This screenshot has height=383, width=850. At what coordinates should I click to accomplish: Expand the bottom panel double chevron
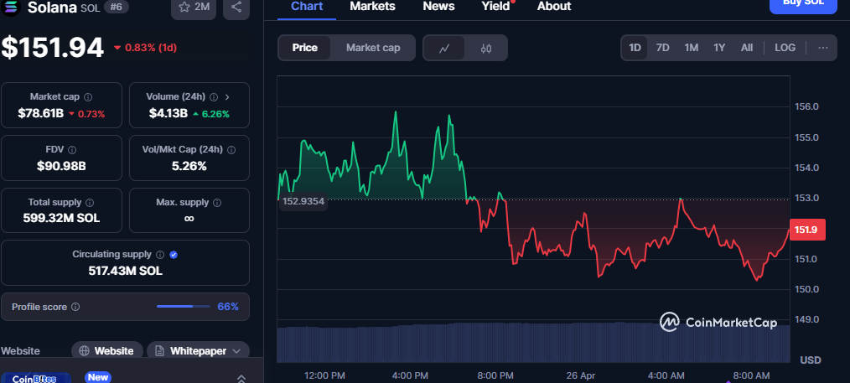(x=241, y=379)
